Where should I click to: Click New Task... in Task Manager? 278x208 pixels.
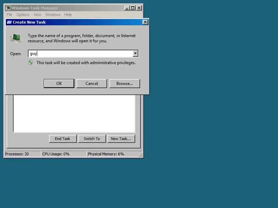[121, 139]
